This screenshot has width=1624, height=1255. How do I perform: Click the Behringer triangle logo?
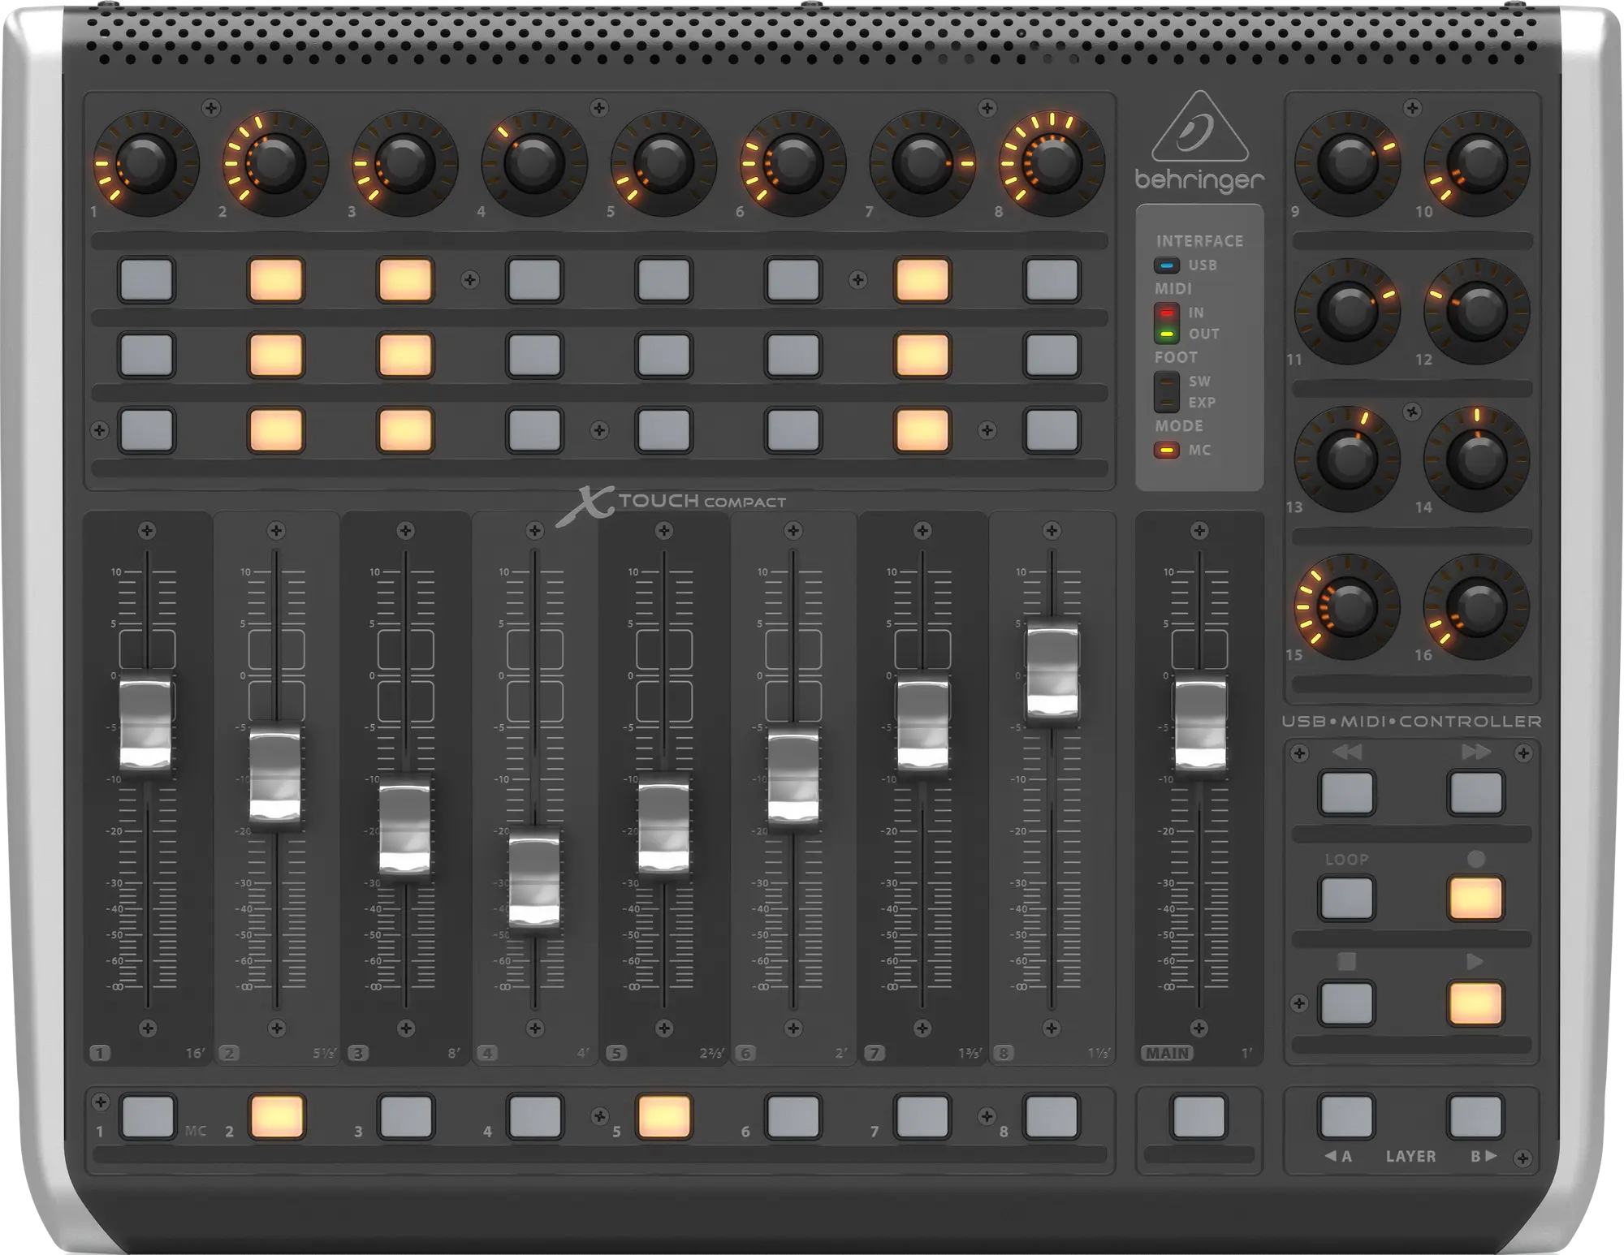1199,127
